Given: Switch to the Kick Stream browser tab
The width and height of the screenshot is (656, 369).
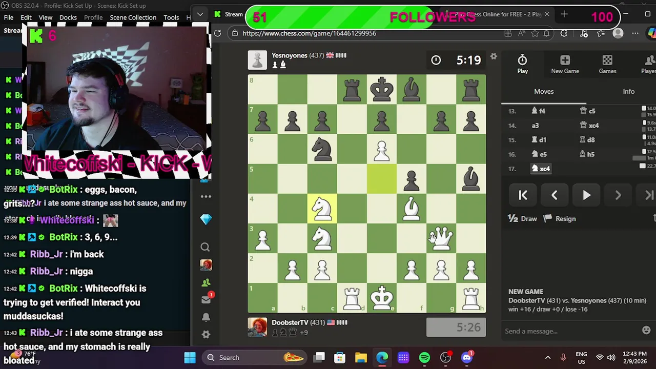Looking at the screenshot, I should [x=228, y=14].
